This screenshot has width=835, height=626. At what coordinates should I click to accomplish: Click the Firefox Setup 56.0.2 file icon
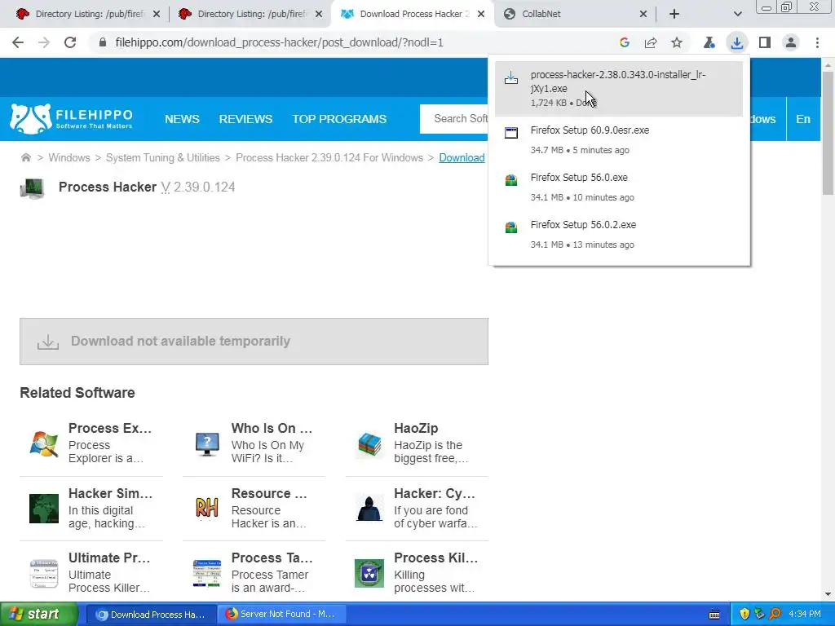tap(511, 227)
